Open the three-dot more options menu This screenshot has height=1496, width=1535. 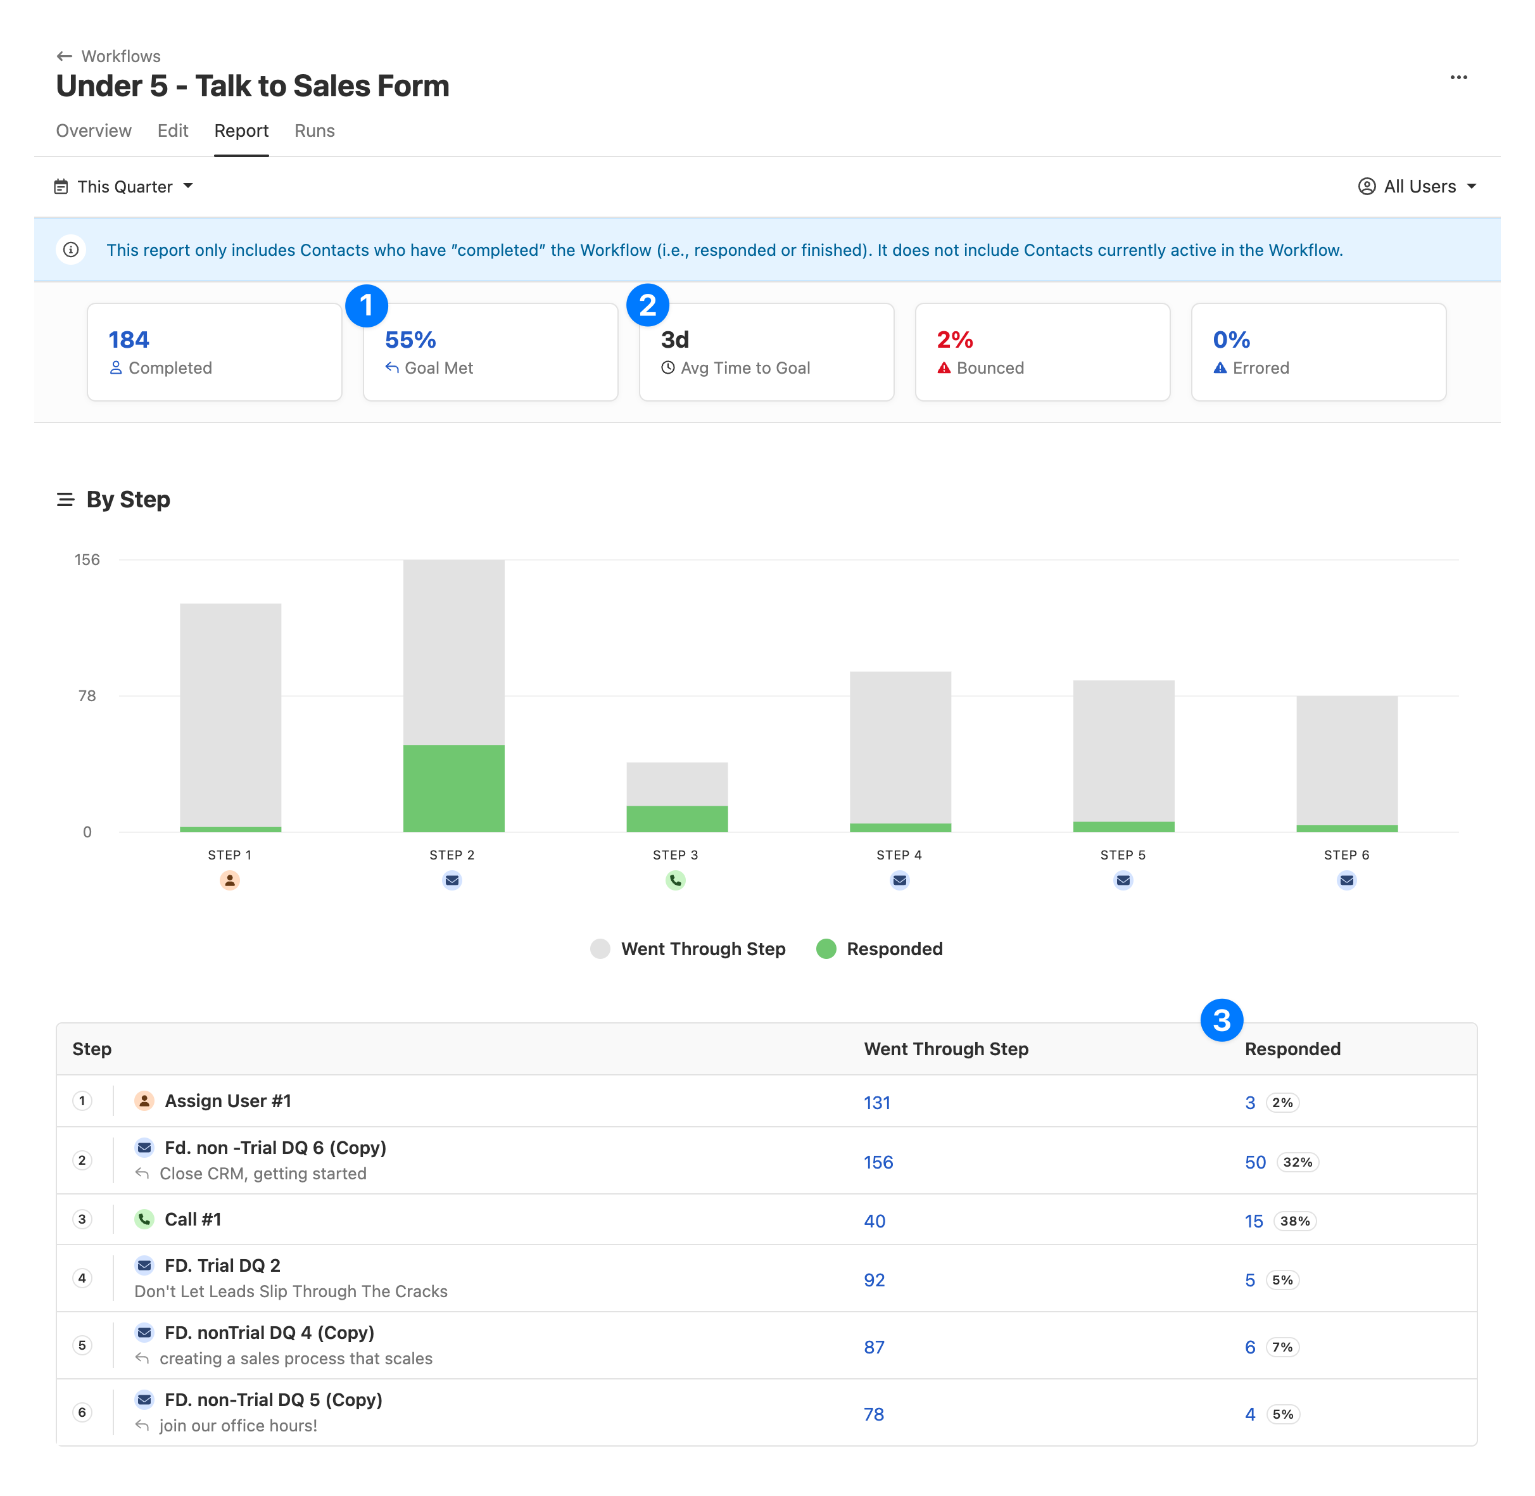coord(1458,77)
